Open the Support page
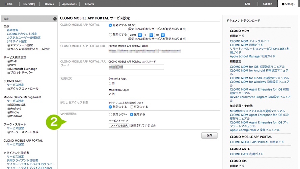The width and height of the screenshot is (300, 169). click(x=268, y=4)
